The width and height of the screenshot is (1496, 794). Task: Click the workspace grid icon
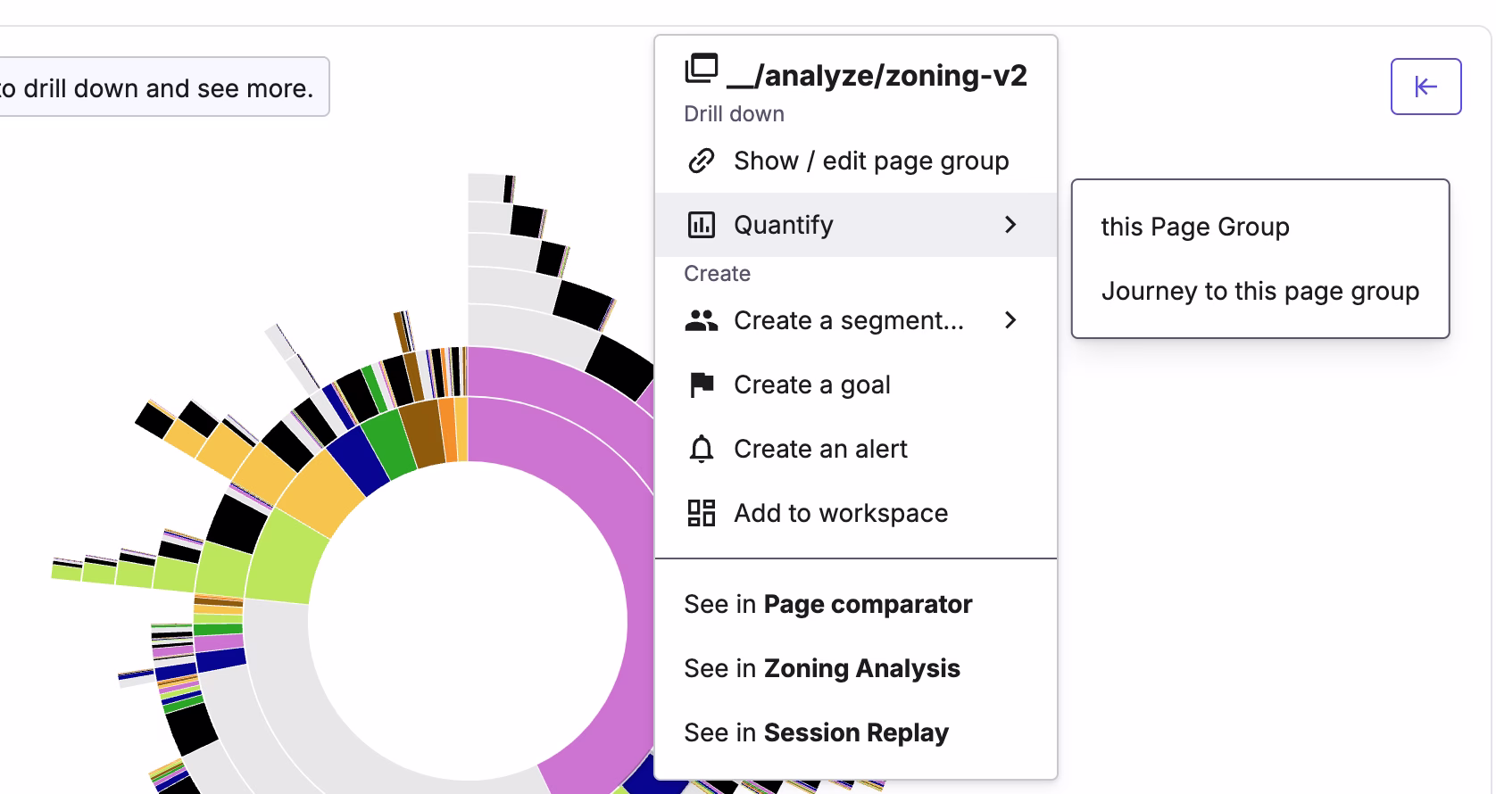click(702, 513)
